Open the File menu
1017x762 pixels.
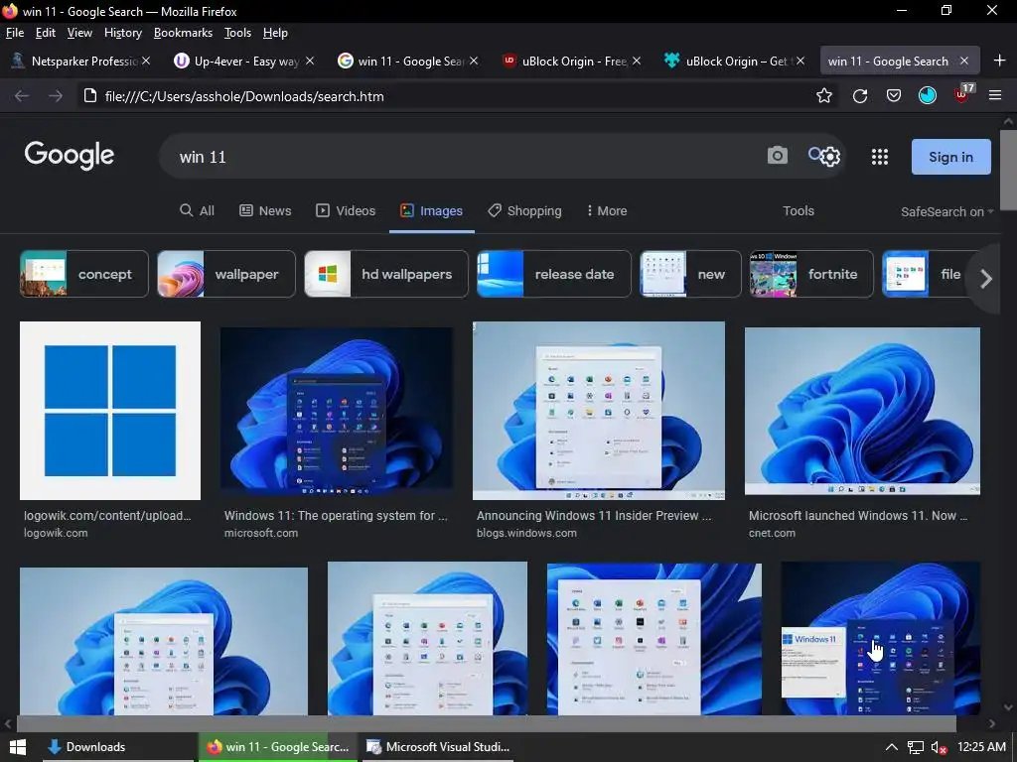(x=14, y=33)
